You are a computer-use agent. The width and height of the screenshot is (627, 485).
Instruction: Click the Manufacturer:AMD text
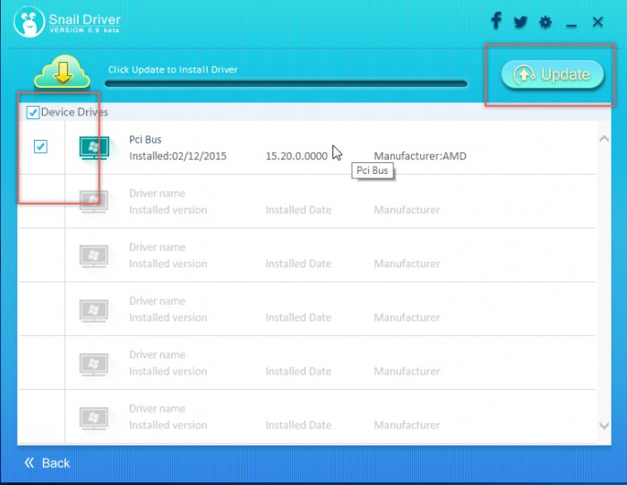tap(420, 156)
